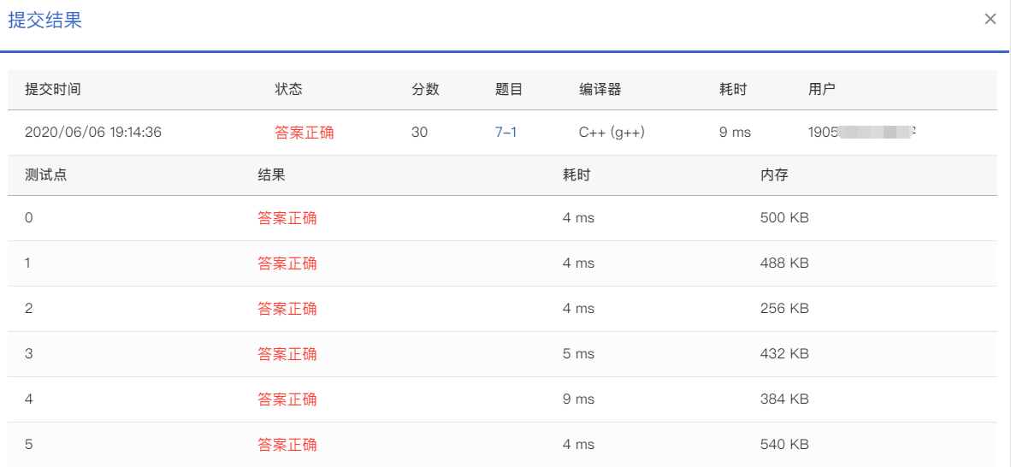Click the 488 KB memory value
This screenshot has height=467, width=1011.
pyautogui.click(x=784, y=263)
